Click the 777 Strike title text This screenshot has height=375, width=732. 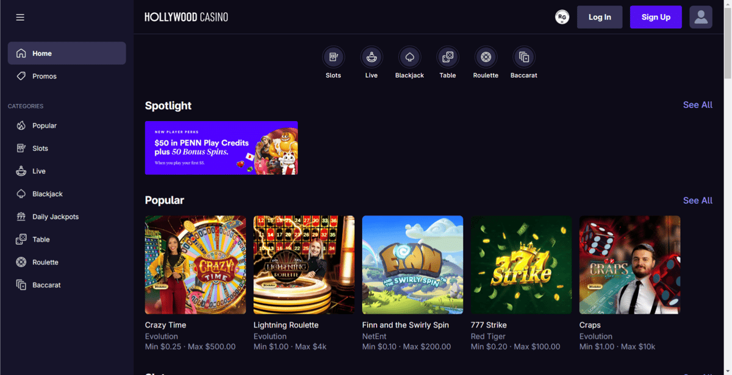[x=489, y=325]
